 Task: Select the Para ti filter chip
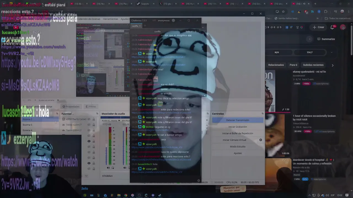[293, 65]
